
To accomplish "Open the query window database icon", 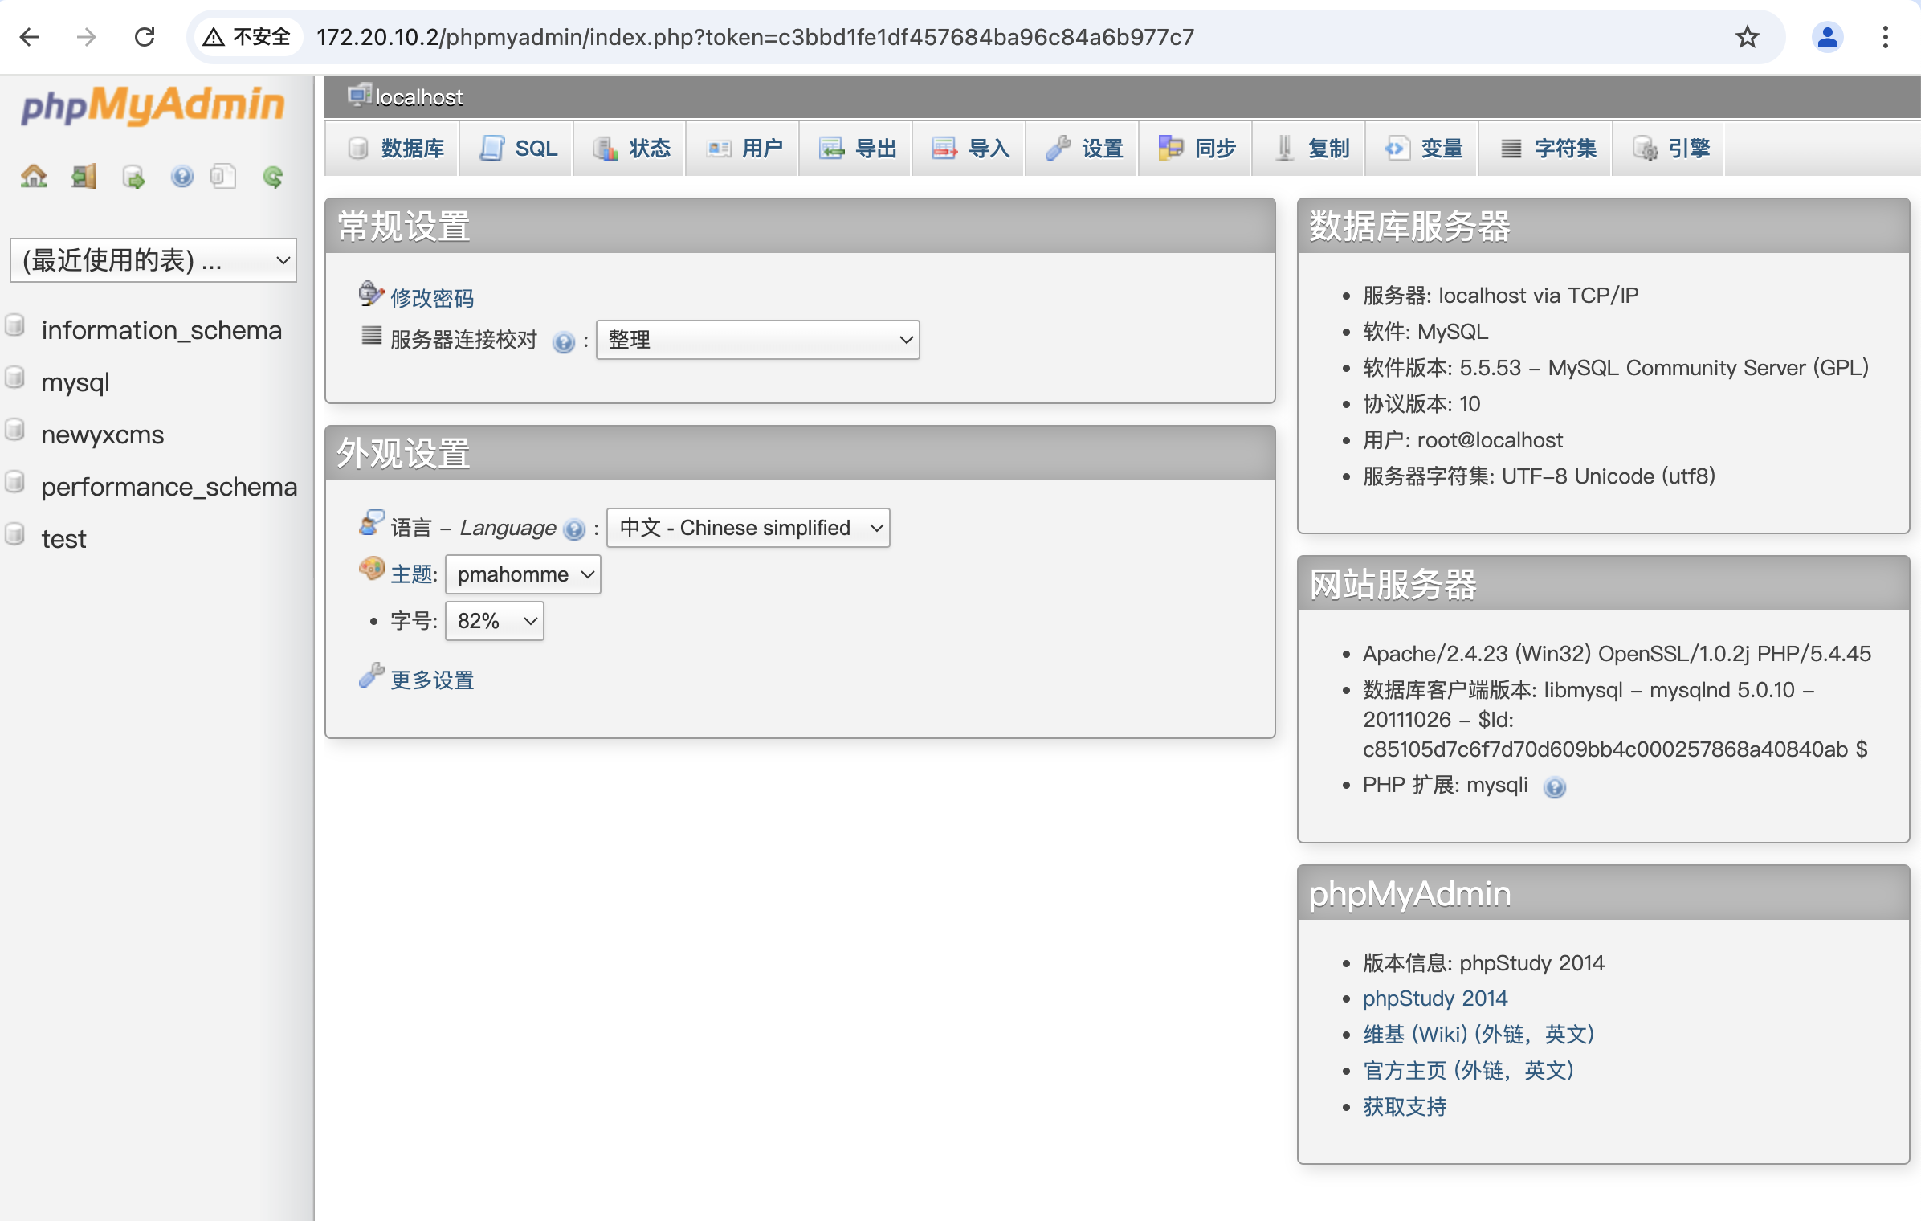I will (x=133, y=176).
